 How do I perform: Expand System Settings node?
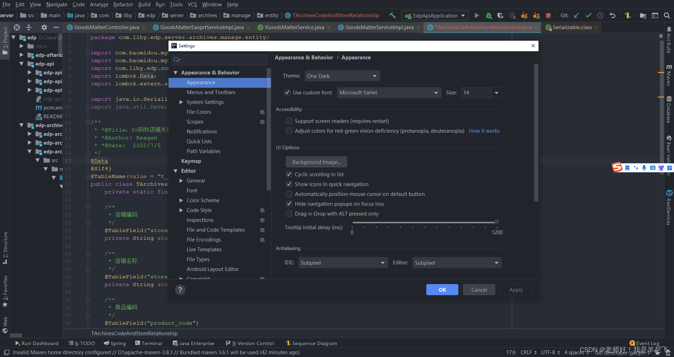point(181,102)
